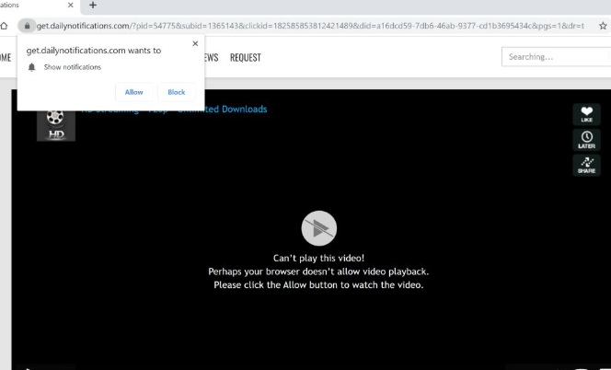Open the REQUEST menu item
611x370 pixels.
(246, 58)
